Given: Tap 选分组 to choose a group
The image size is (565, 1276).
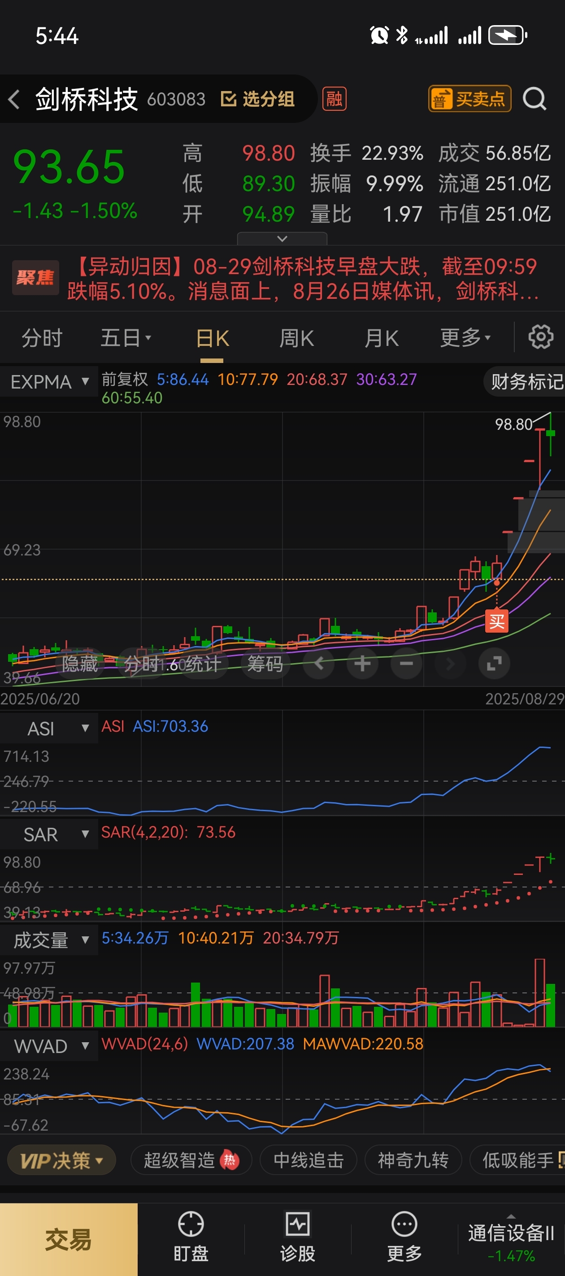Looking at the screenshot, I should (257, 99).
